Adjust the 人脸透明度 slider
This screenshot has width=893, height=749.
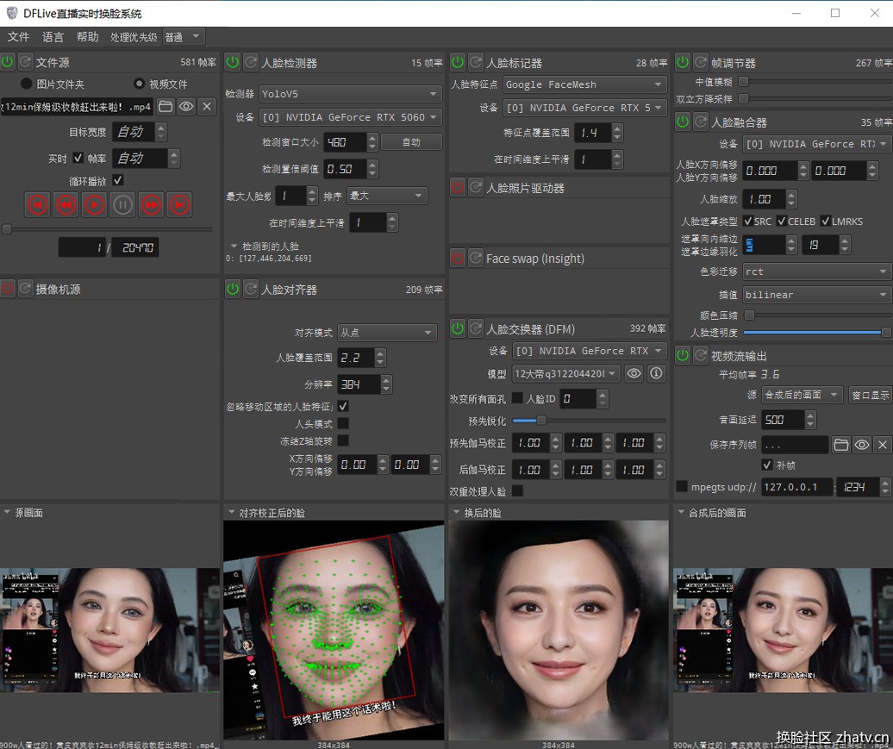pyautogui.click(x=816, y=332)
